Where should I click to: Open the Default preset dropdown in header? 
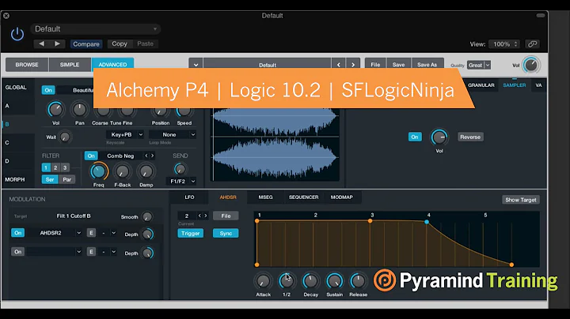point(96,29)
